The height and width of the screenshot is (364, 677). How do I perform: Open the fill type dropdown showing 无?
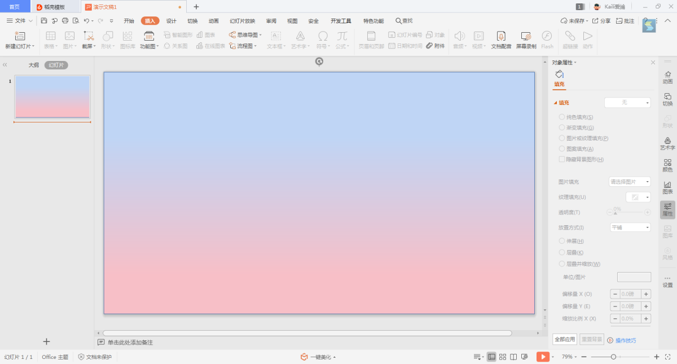coord(627,103)
